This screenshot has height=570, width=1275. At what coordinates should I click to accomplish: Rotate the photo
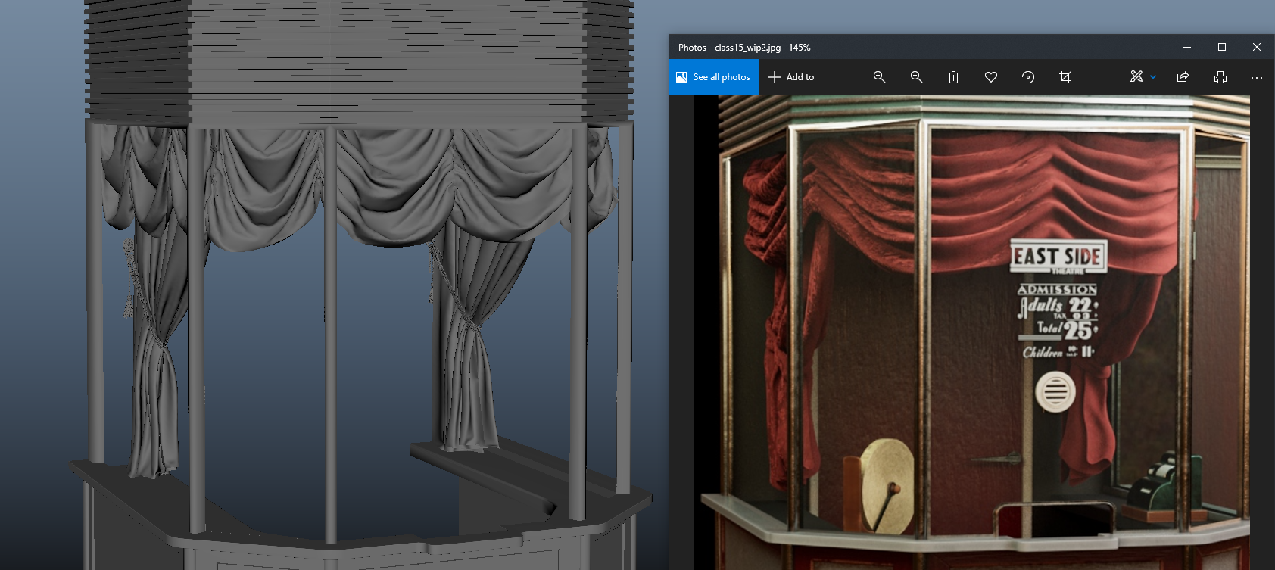pyautogui.click(x=1028, y=77)
